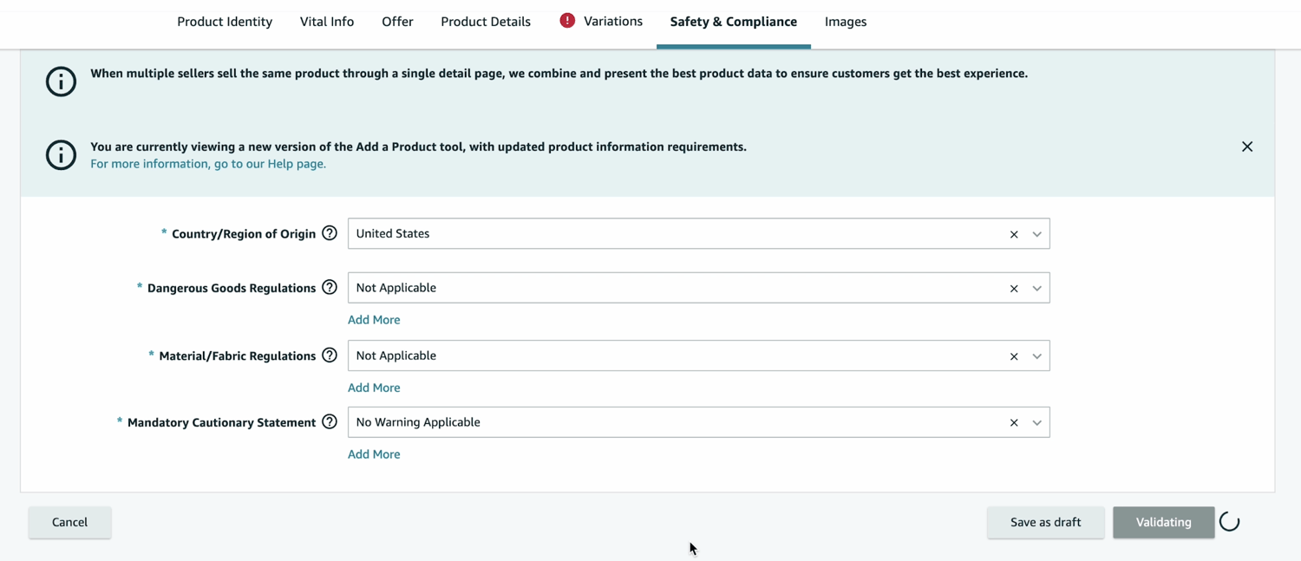The image size is (1301, 561).
Task: Dismiss the new Add a Product tool notice
Action: click(x=1246, y=147)
